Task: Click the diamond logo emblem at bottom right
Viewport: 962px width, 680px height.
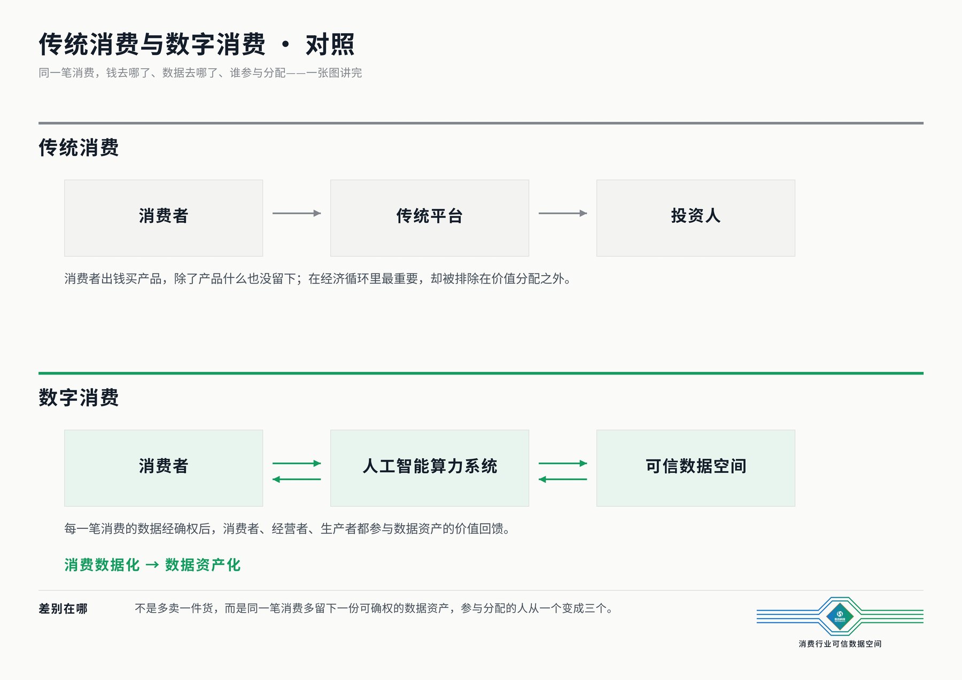Action: [x=840, y=616]
